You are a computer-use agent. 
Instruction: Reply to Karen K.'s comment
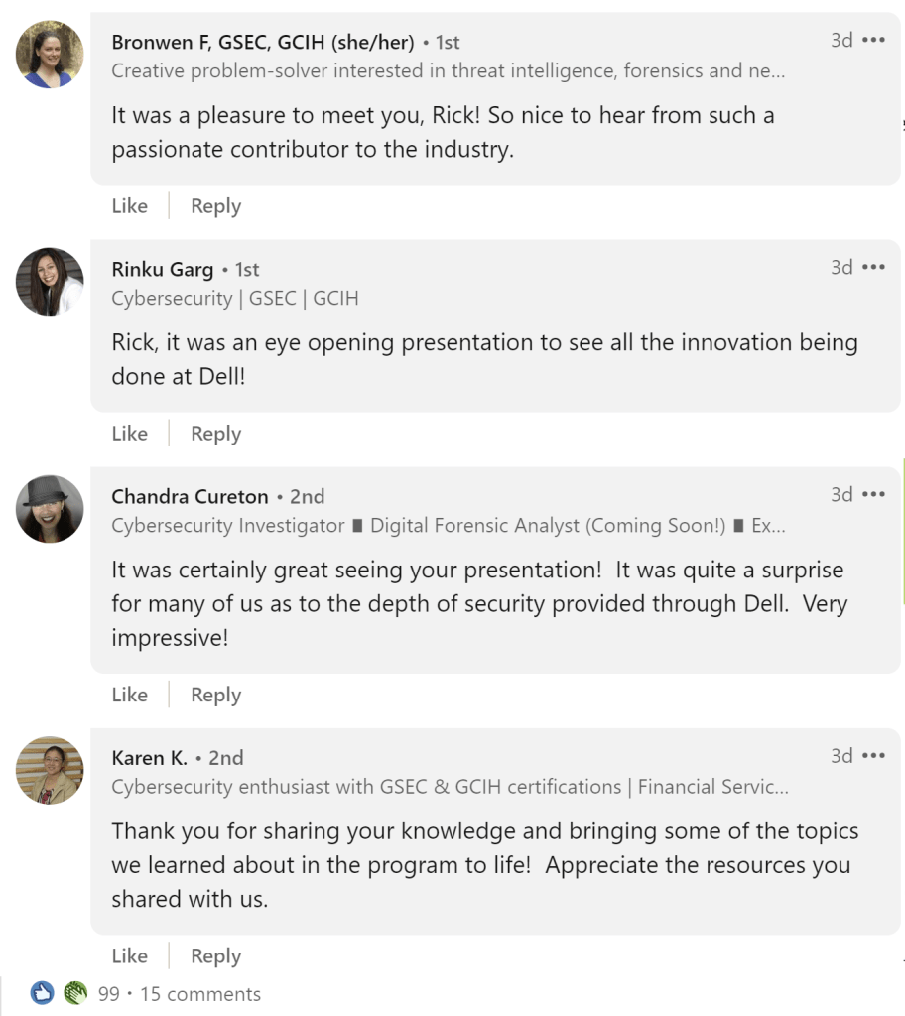tap(215, 955)
